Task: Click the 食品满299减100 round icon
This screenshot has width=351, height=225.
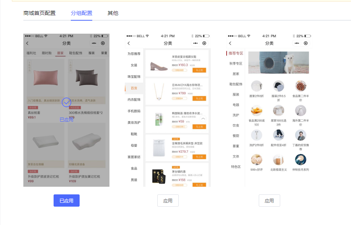Action: point(256,111)
